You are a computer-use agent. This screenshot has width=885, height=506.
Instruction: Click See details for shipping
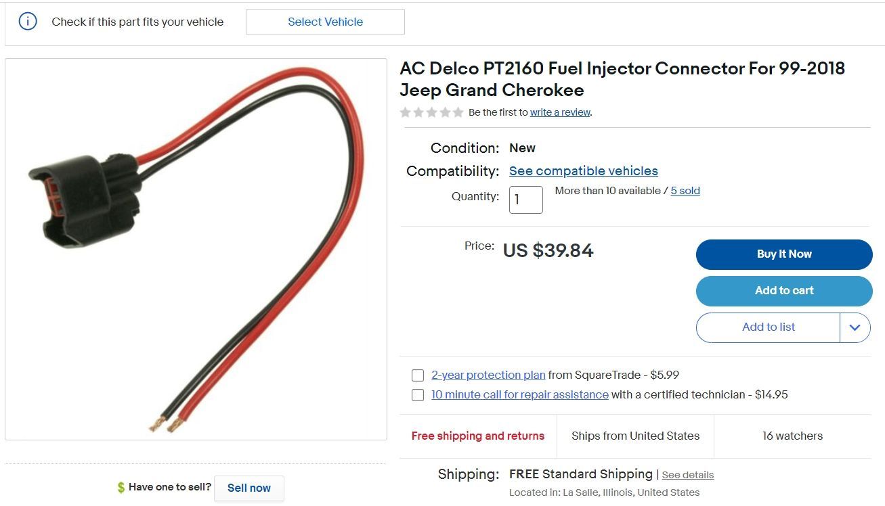[x=687, y=475]
